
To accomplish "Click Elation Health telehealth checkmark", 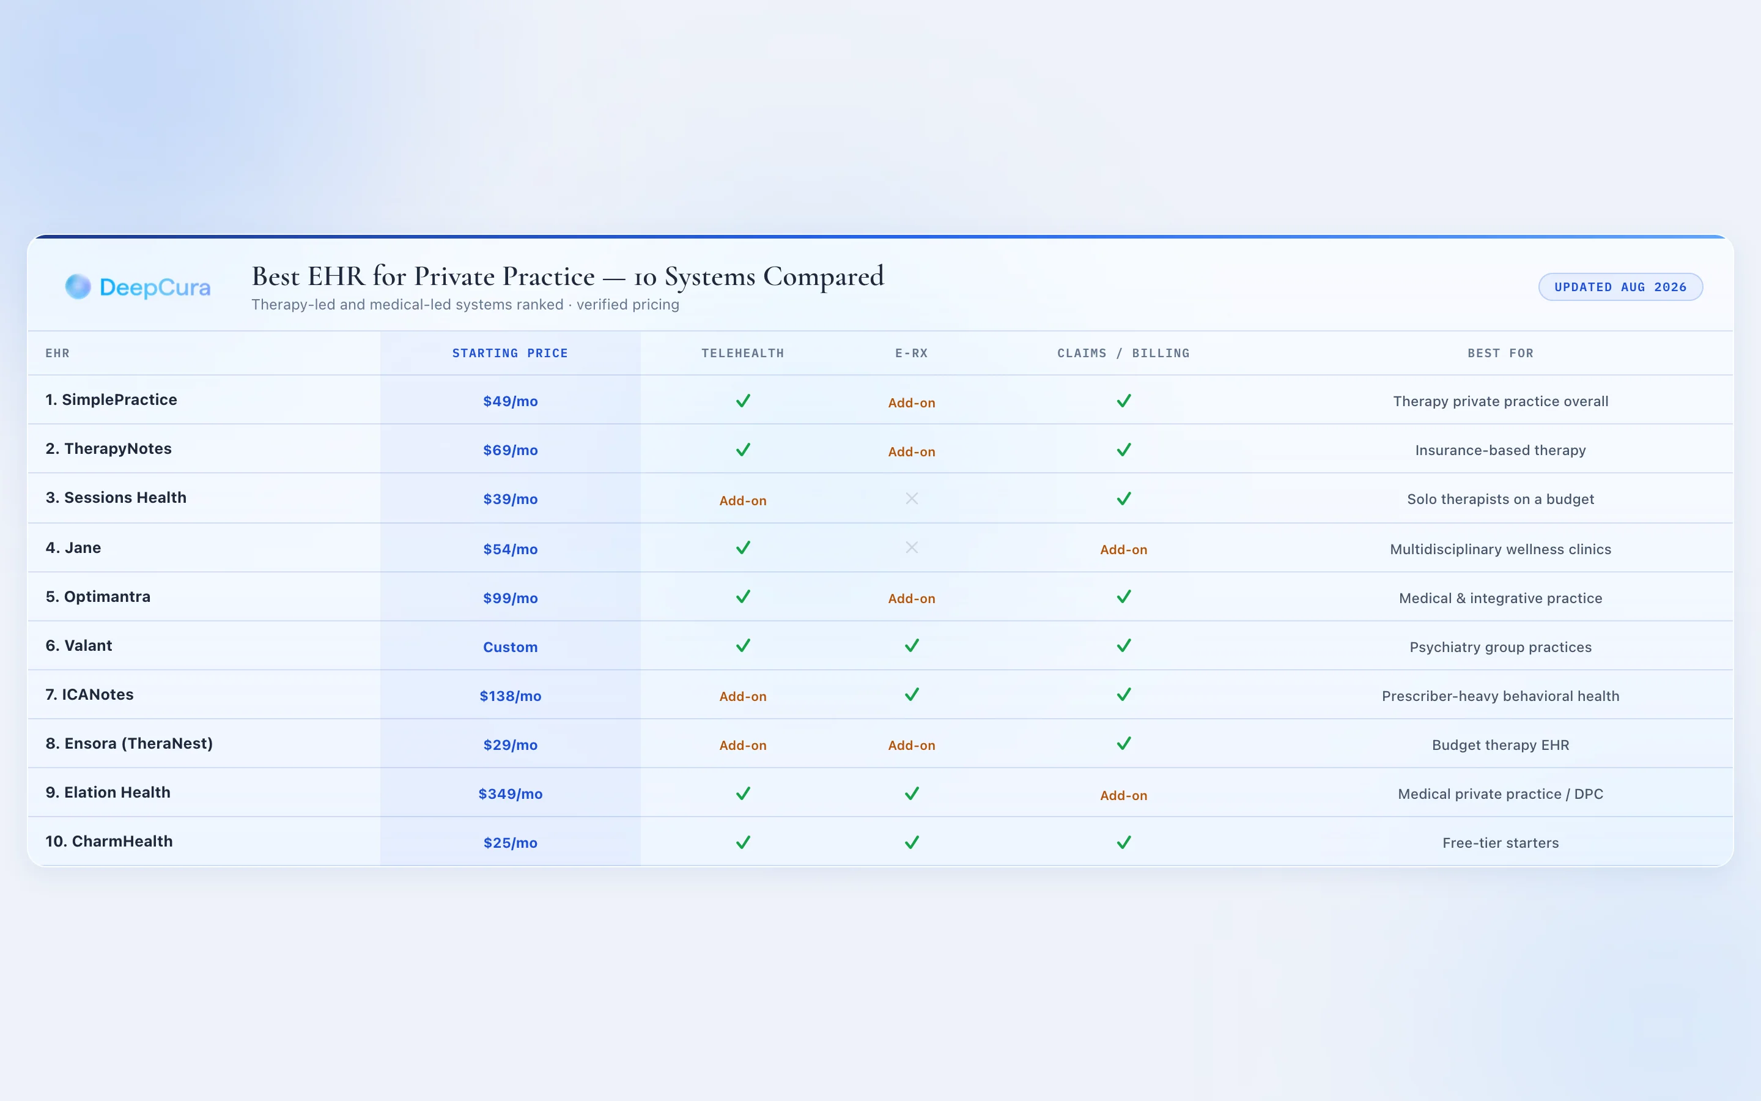I will coord(742,794).
